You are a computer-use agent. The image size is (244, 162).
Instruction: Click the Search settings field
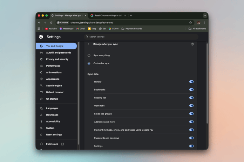click(x=141, y=37)
